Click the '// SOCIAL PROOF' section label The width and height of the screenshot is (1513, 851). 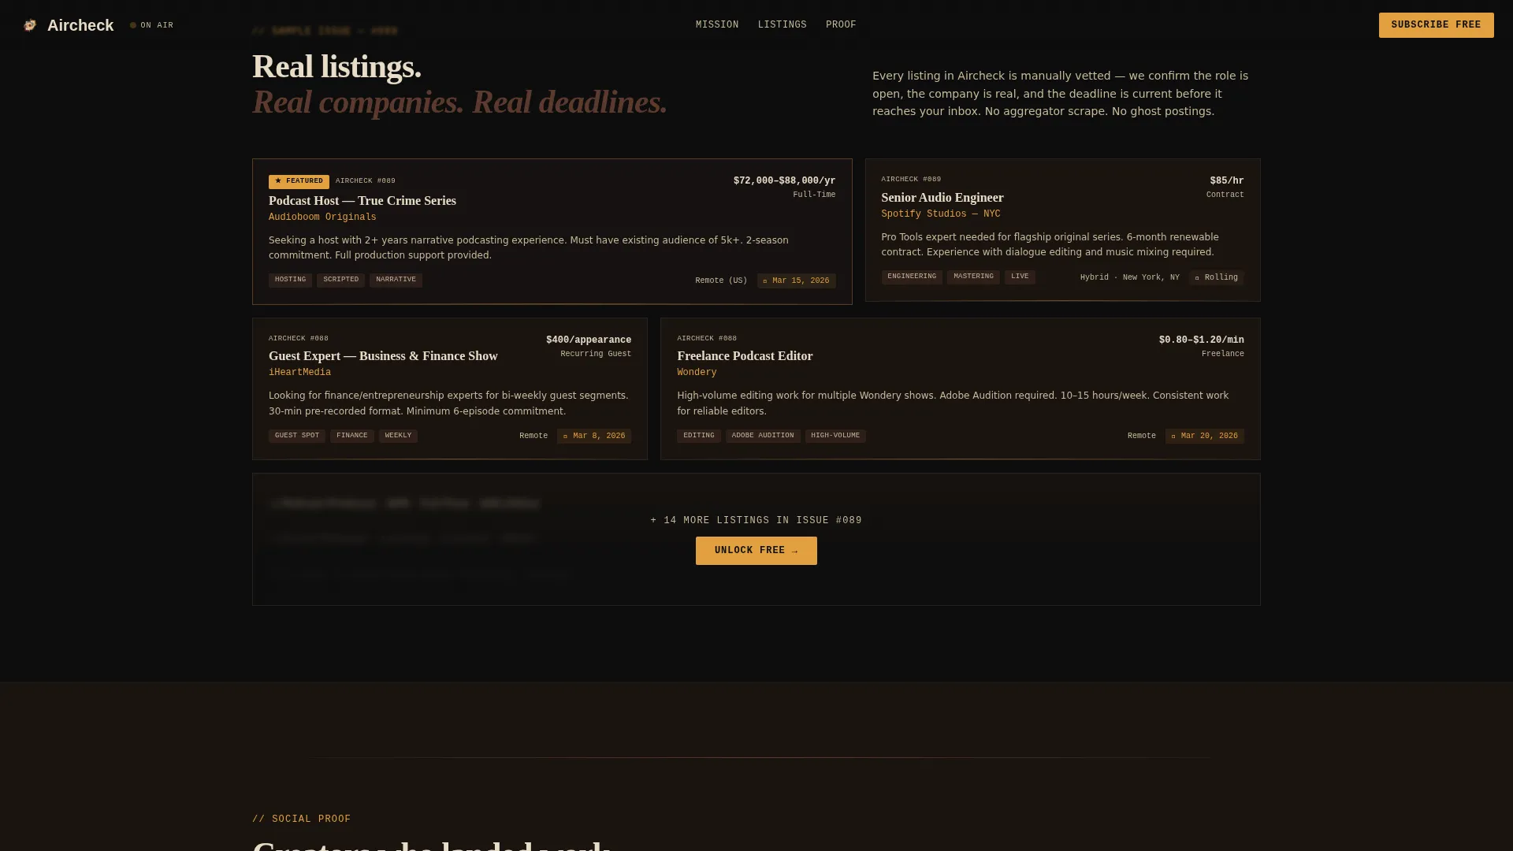click(301, 819)
